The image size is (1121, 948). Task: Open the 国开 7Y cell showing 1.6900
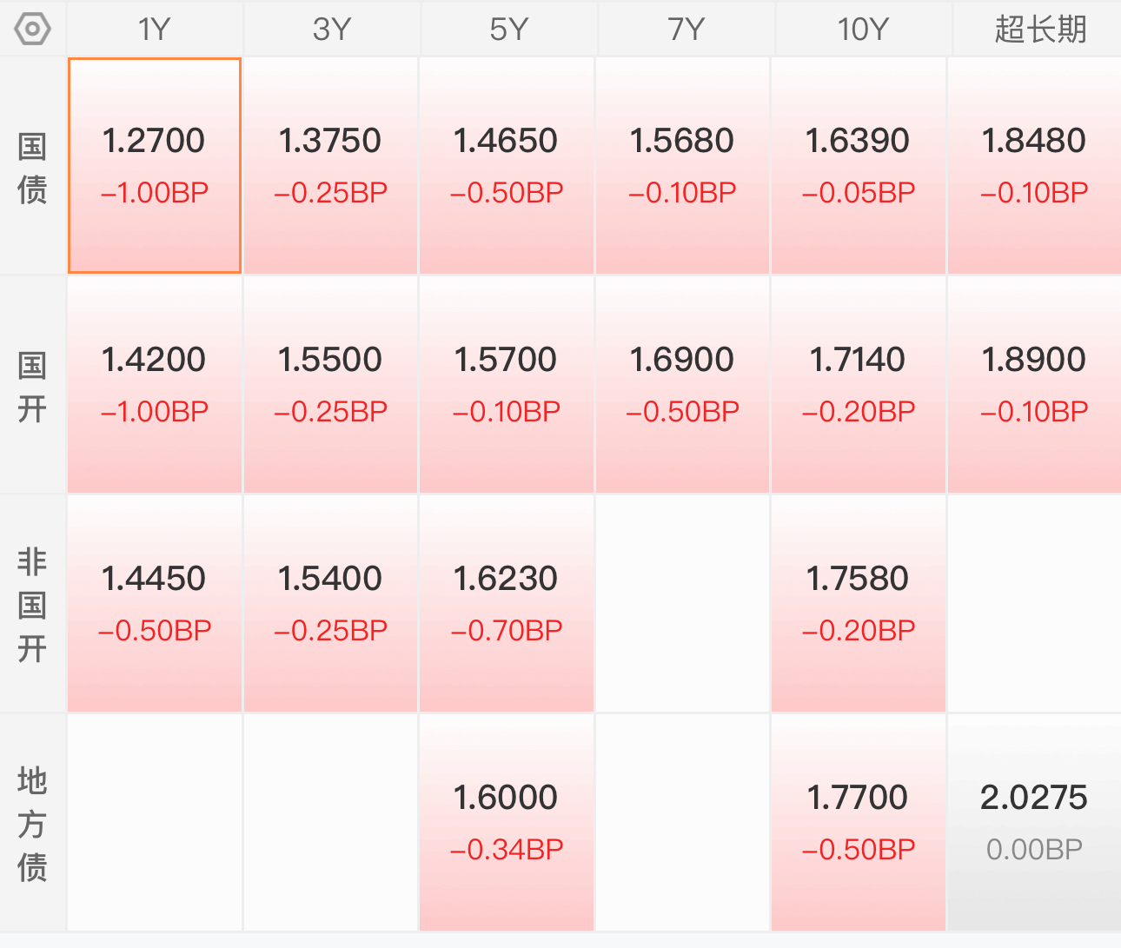point(682,385)
